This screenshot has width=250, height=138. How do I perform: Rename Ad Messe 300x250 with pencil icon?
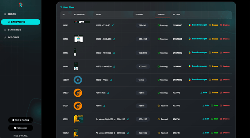click(x=128, y=119)
